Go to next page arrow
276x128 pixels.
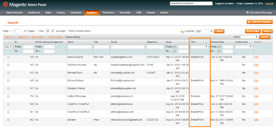pos(22,31)
